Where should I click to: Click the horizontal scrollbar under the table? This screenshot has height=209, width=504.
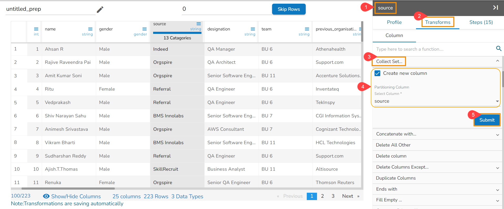click(68, 188)
